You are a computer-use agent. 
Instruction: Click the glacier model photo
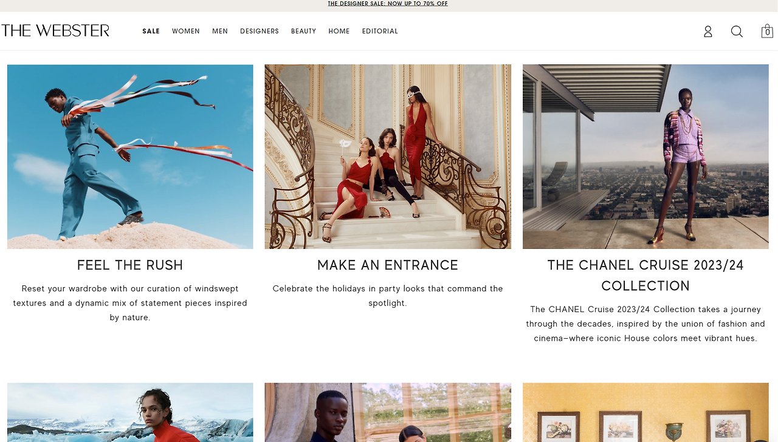click(130, 412)
